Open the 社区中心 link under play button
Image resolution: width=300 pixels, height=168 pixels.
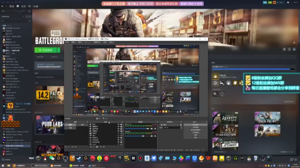[x=54, y=57]
